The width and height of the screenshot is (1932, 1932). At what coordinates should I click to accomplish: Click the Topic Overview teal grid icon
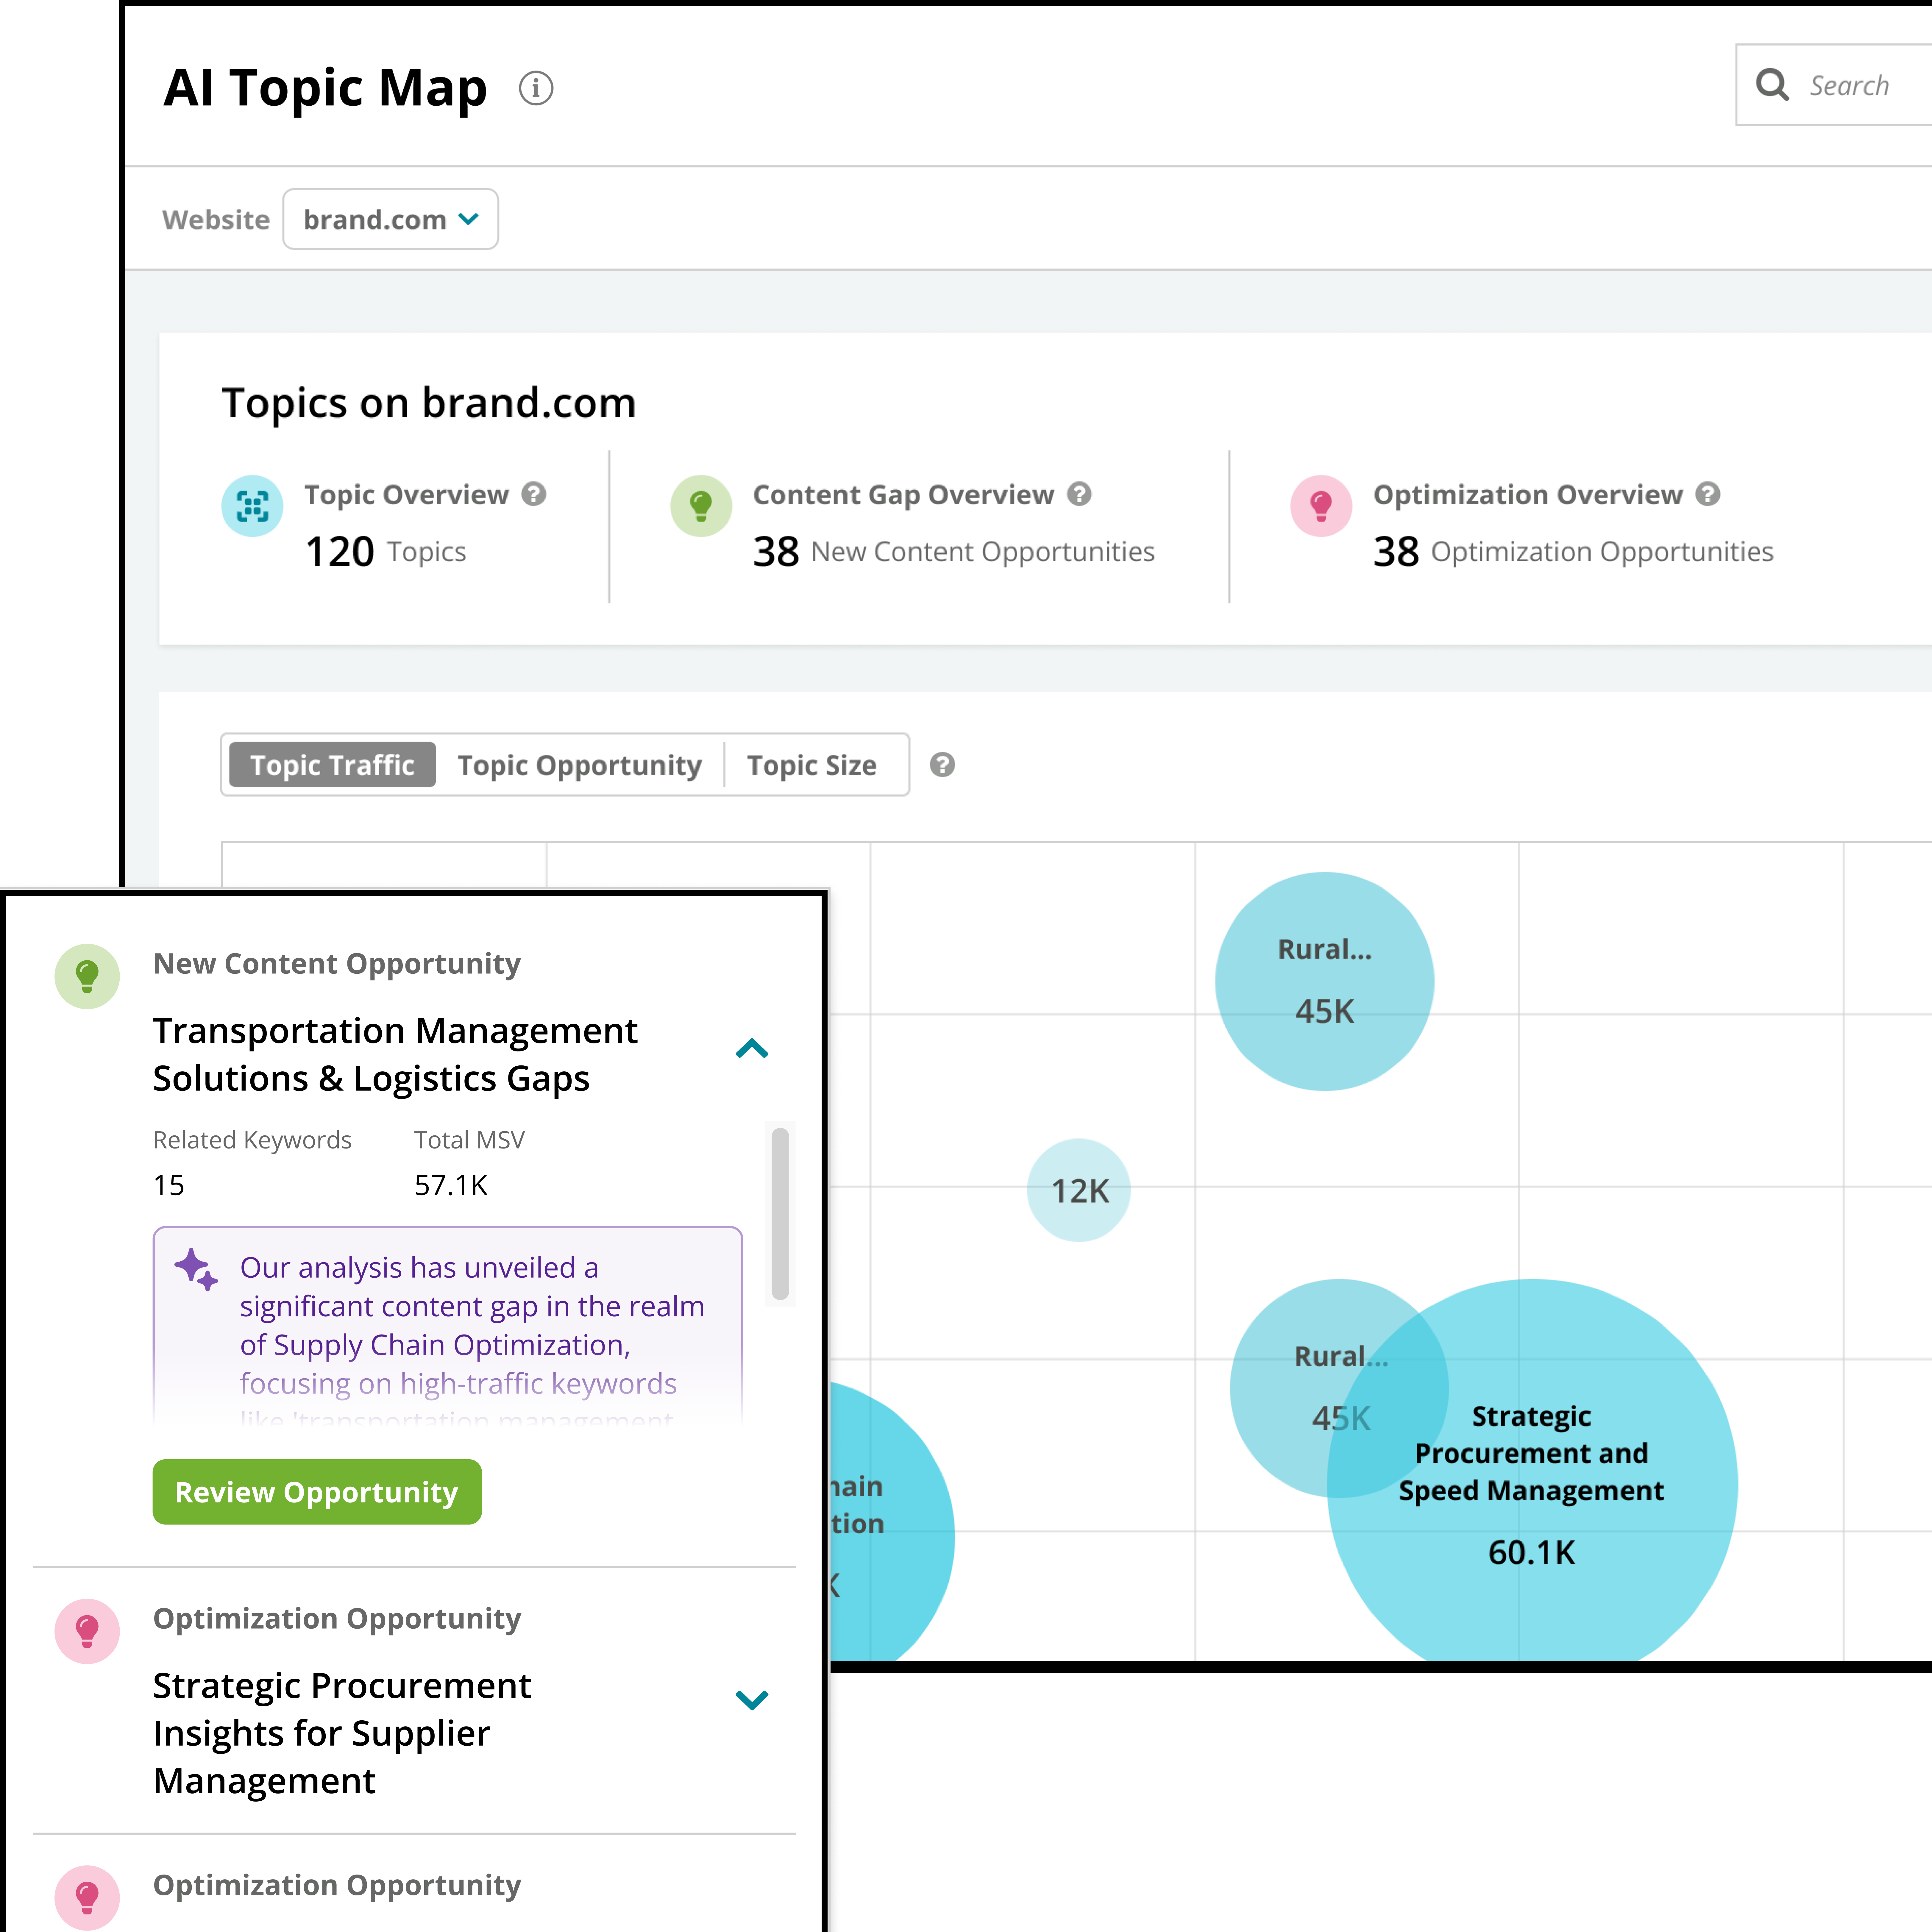click(x=252, y=506)
